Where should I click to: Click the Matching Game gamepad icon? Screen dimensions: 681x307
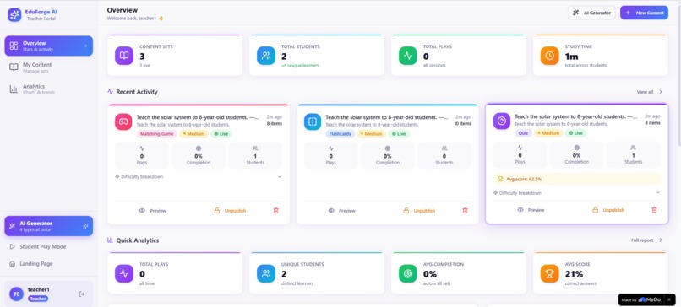click(123, 121)
